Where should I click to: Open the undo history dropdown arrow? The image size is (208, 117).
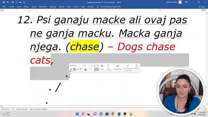point(10,2)
